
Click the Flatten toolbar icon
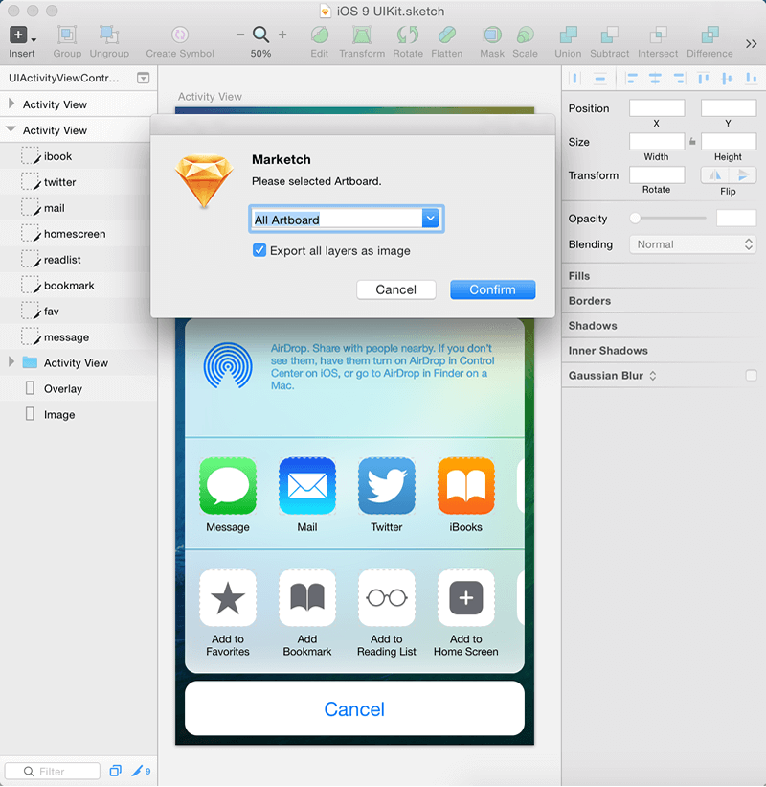coord(446,35)
